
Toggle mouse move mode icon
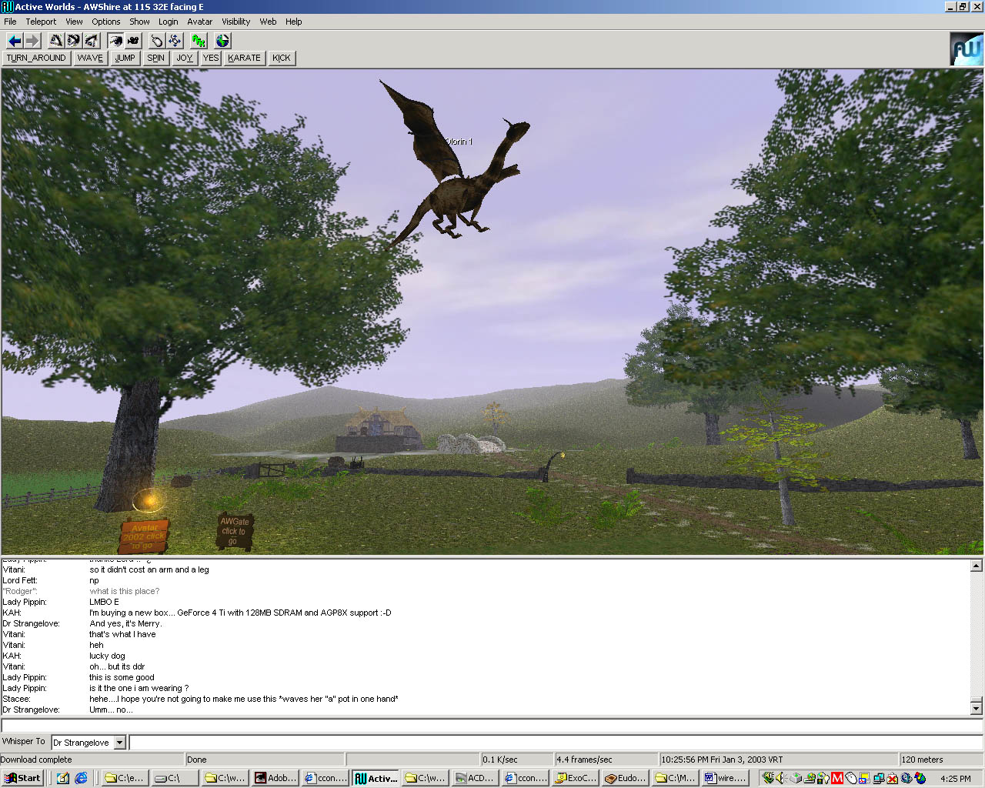click(157, 41)
